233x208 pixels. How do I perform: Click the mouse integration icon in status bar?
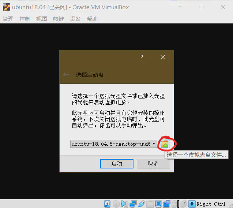pyautogui.click(x=184, y=204)
